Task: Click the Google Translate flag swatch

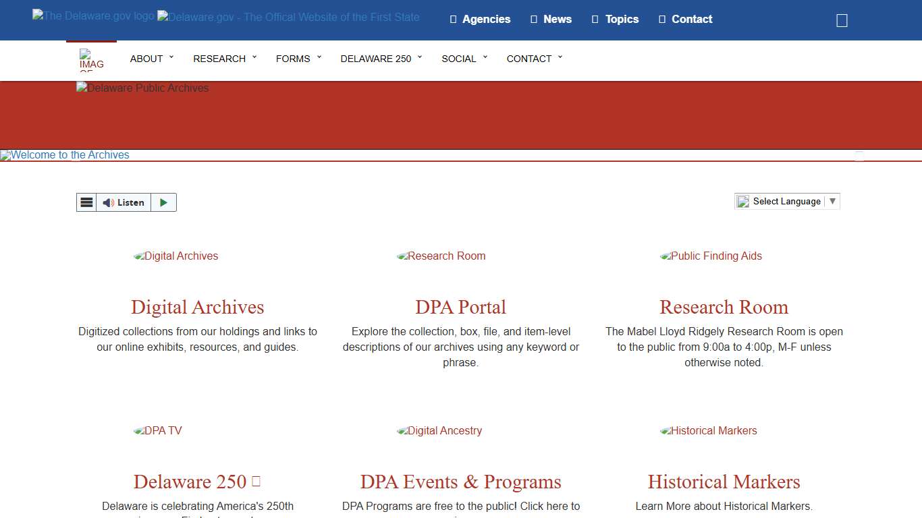Action: [x=742, y=201]
